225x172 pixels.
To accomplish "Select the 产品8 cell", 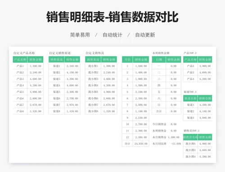I will point(20,111).
